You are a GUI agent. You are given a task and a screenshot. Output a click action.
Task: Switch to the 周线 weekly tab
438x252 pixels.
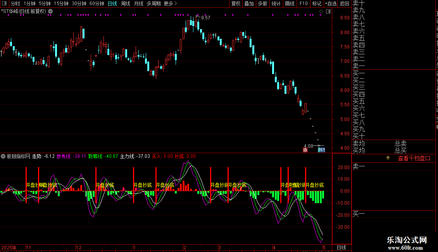[126, 3]
